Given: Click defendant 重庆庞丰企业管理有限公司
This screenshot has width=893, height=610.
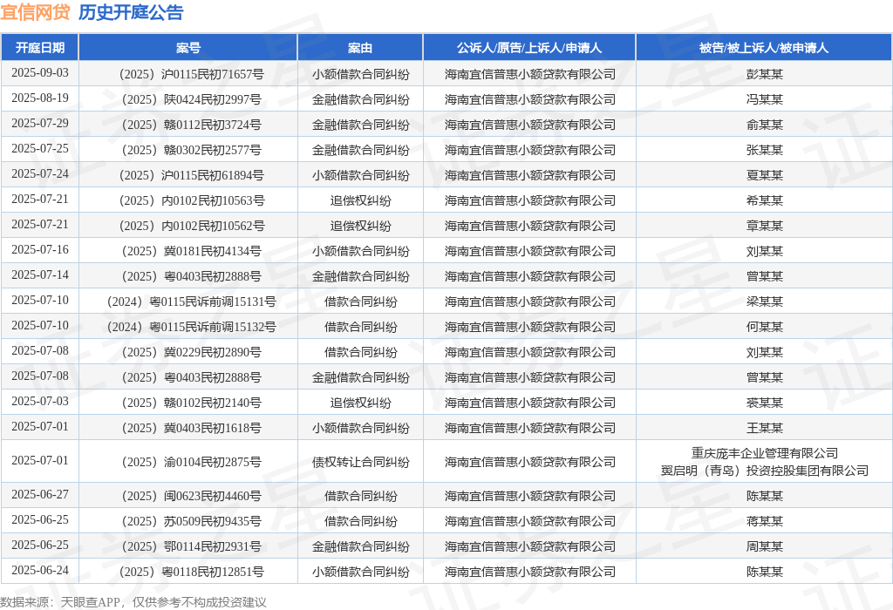Looking at the screenshot, I should point(764,453).
